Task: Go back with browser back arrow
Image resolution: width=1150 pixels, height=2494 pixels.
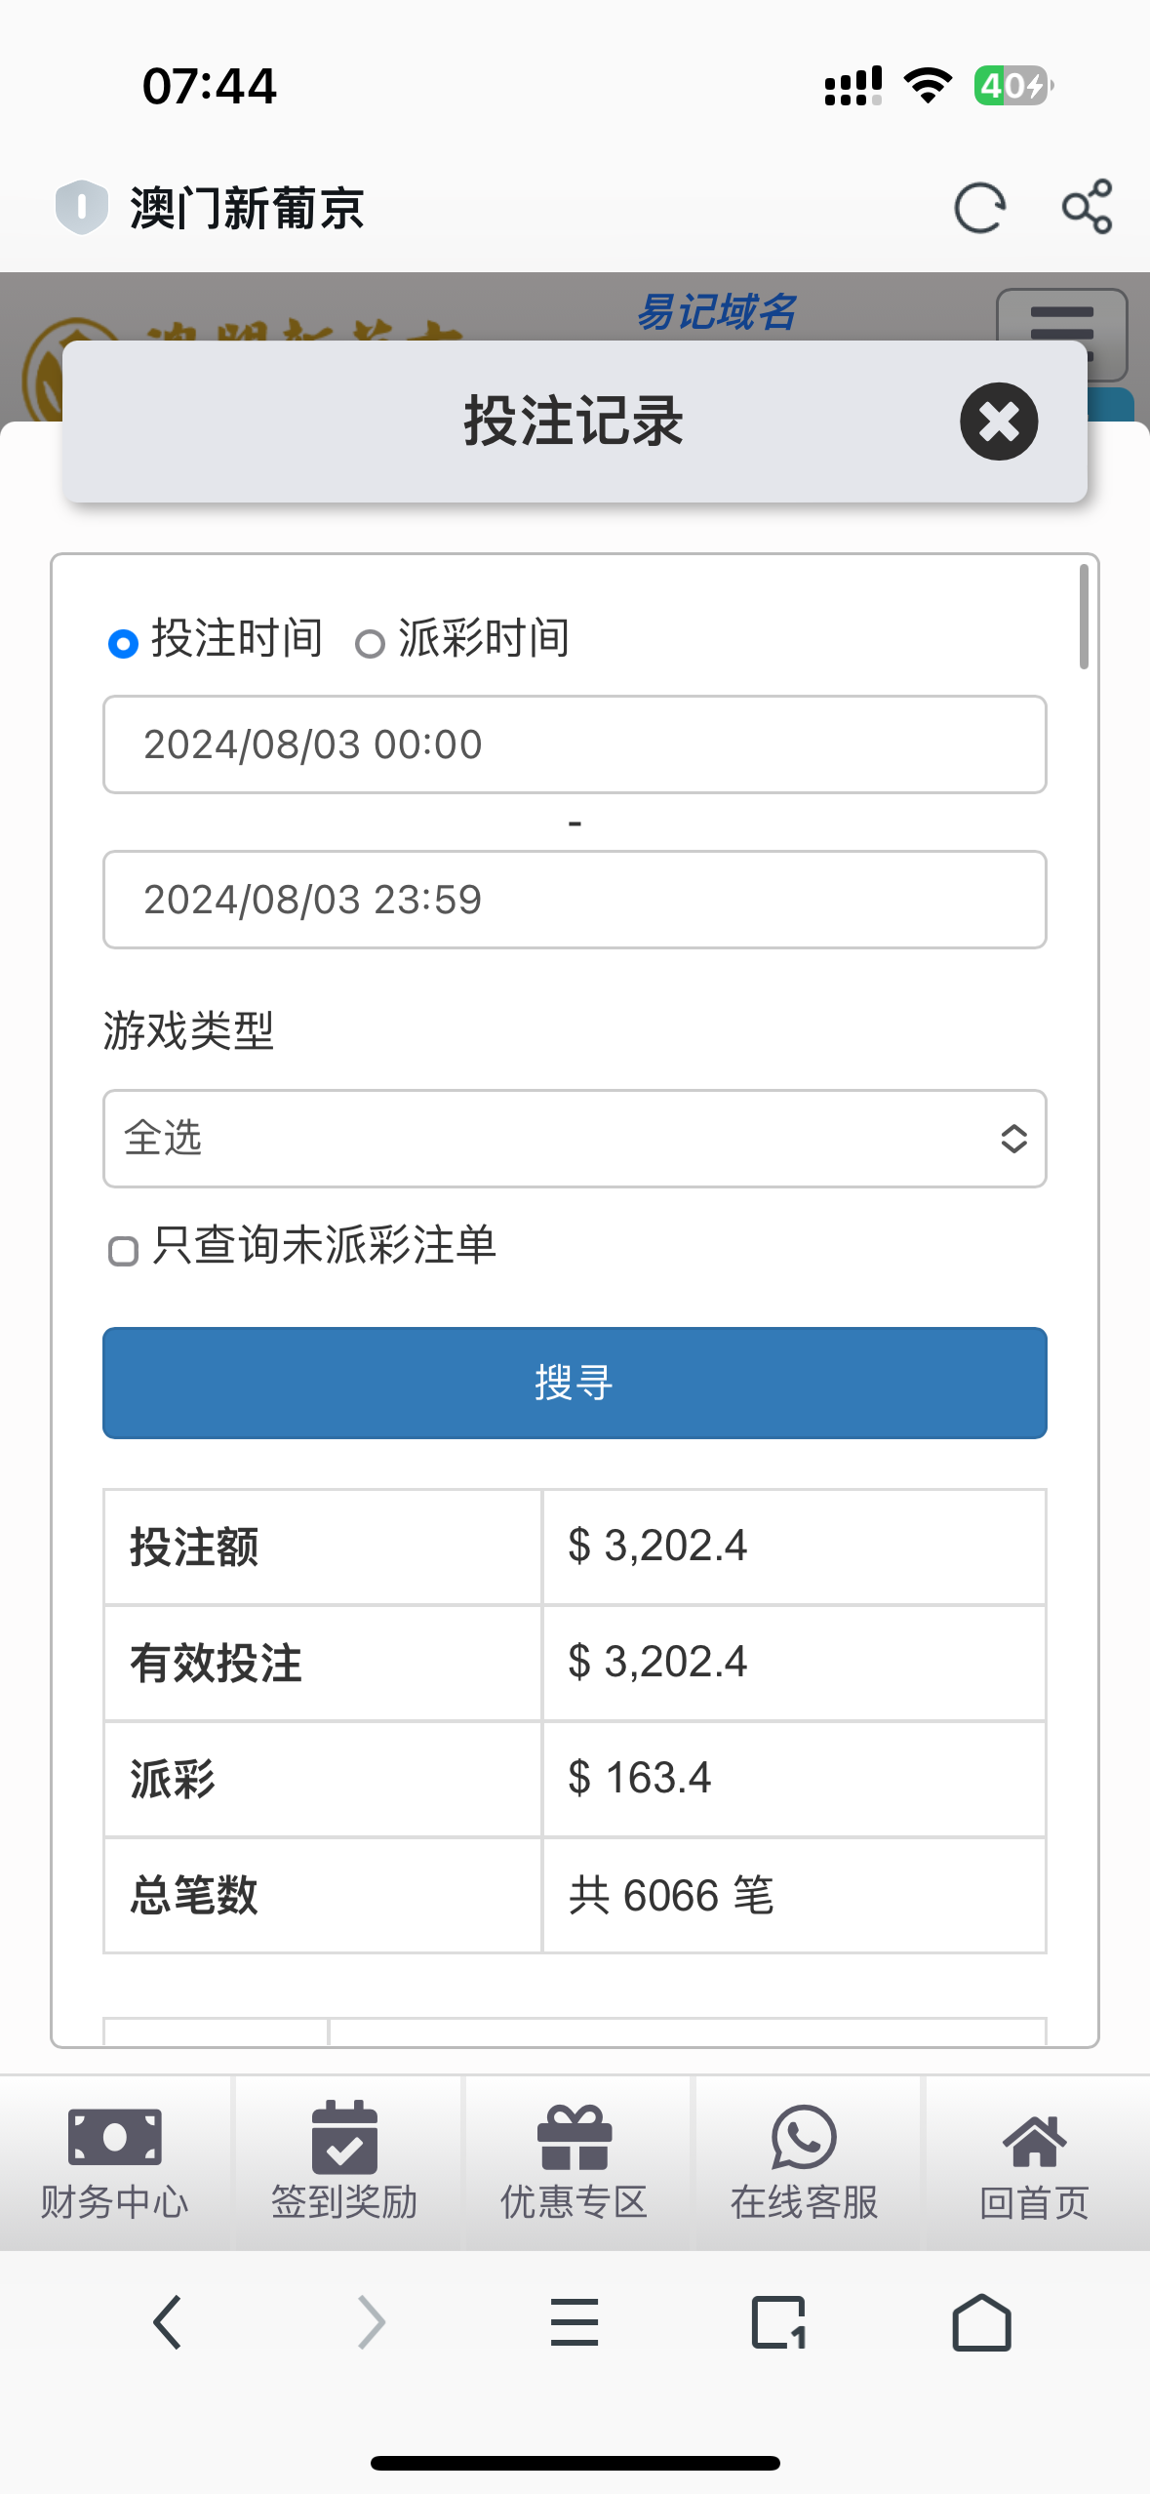Action: pyautogui.click(x=168, y=2322)
